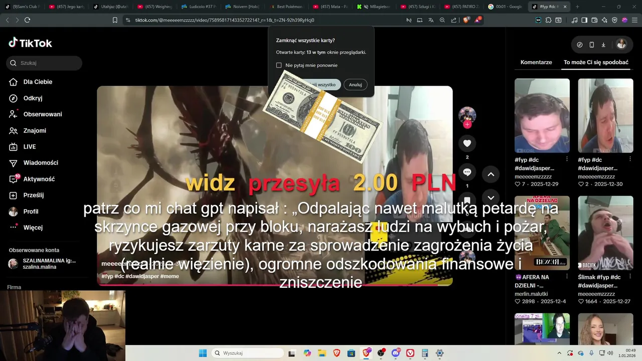Click phone app icon in top pill
The width and height of the screenshot is (642, 361).
[x=592, y=45]
